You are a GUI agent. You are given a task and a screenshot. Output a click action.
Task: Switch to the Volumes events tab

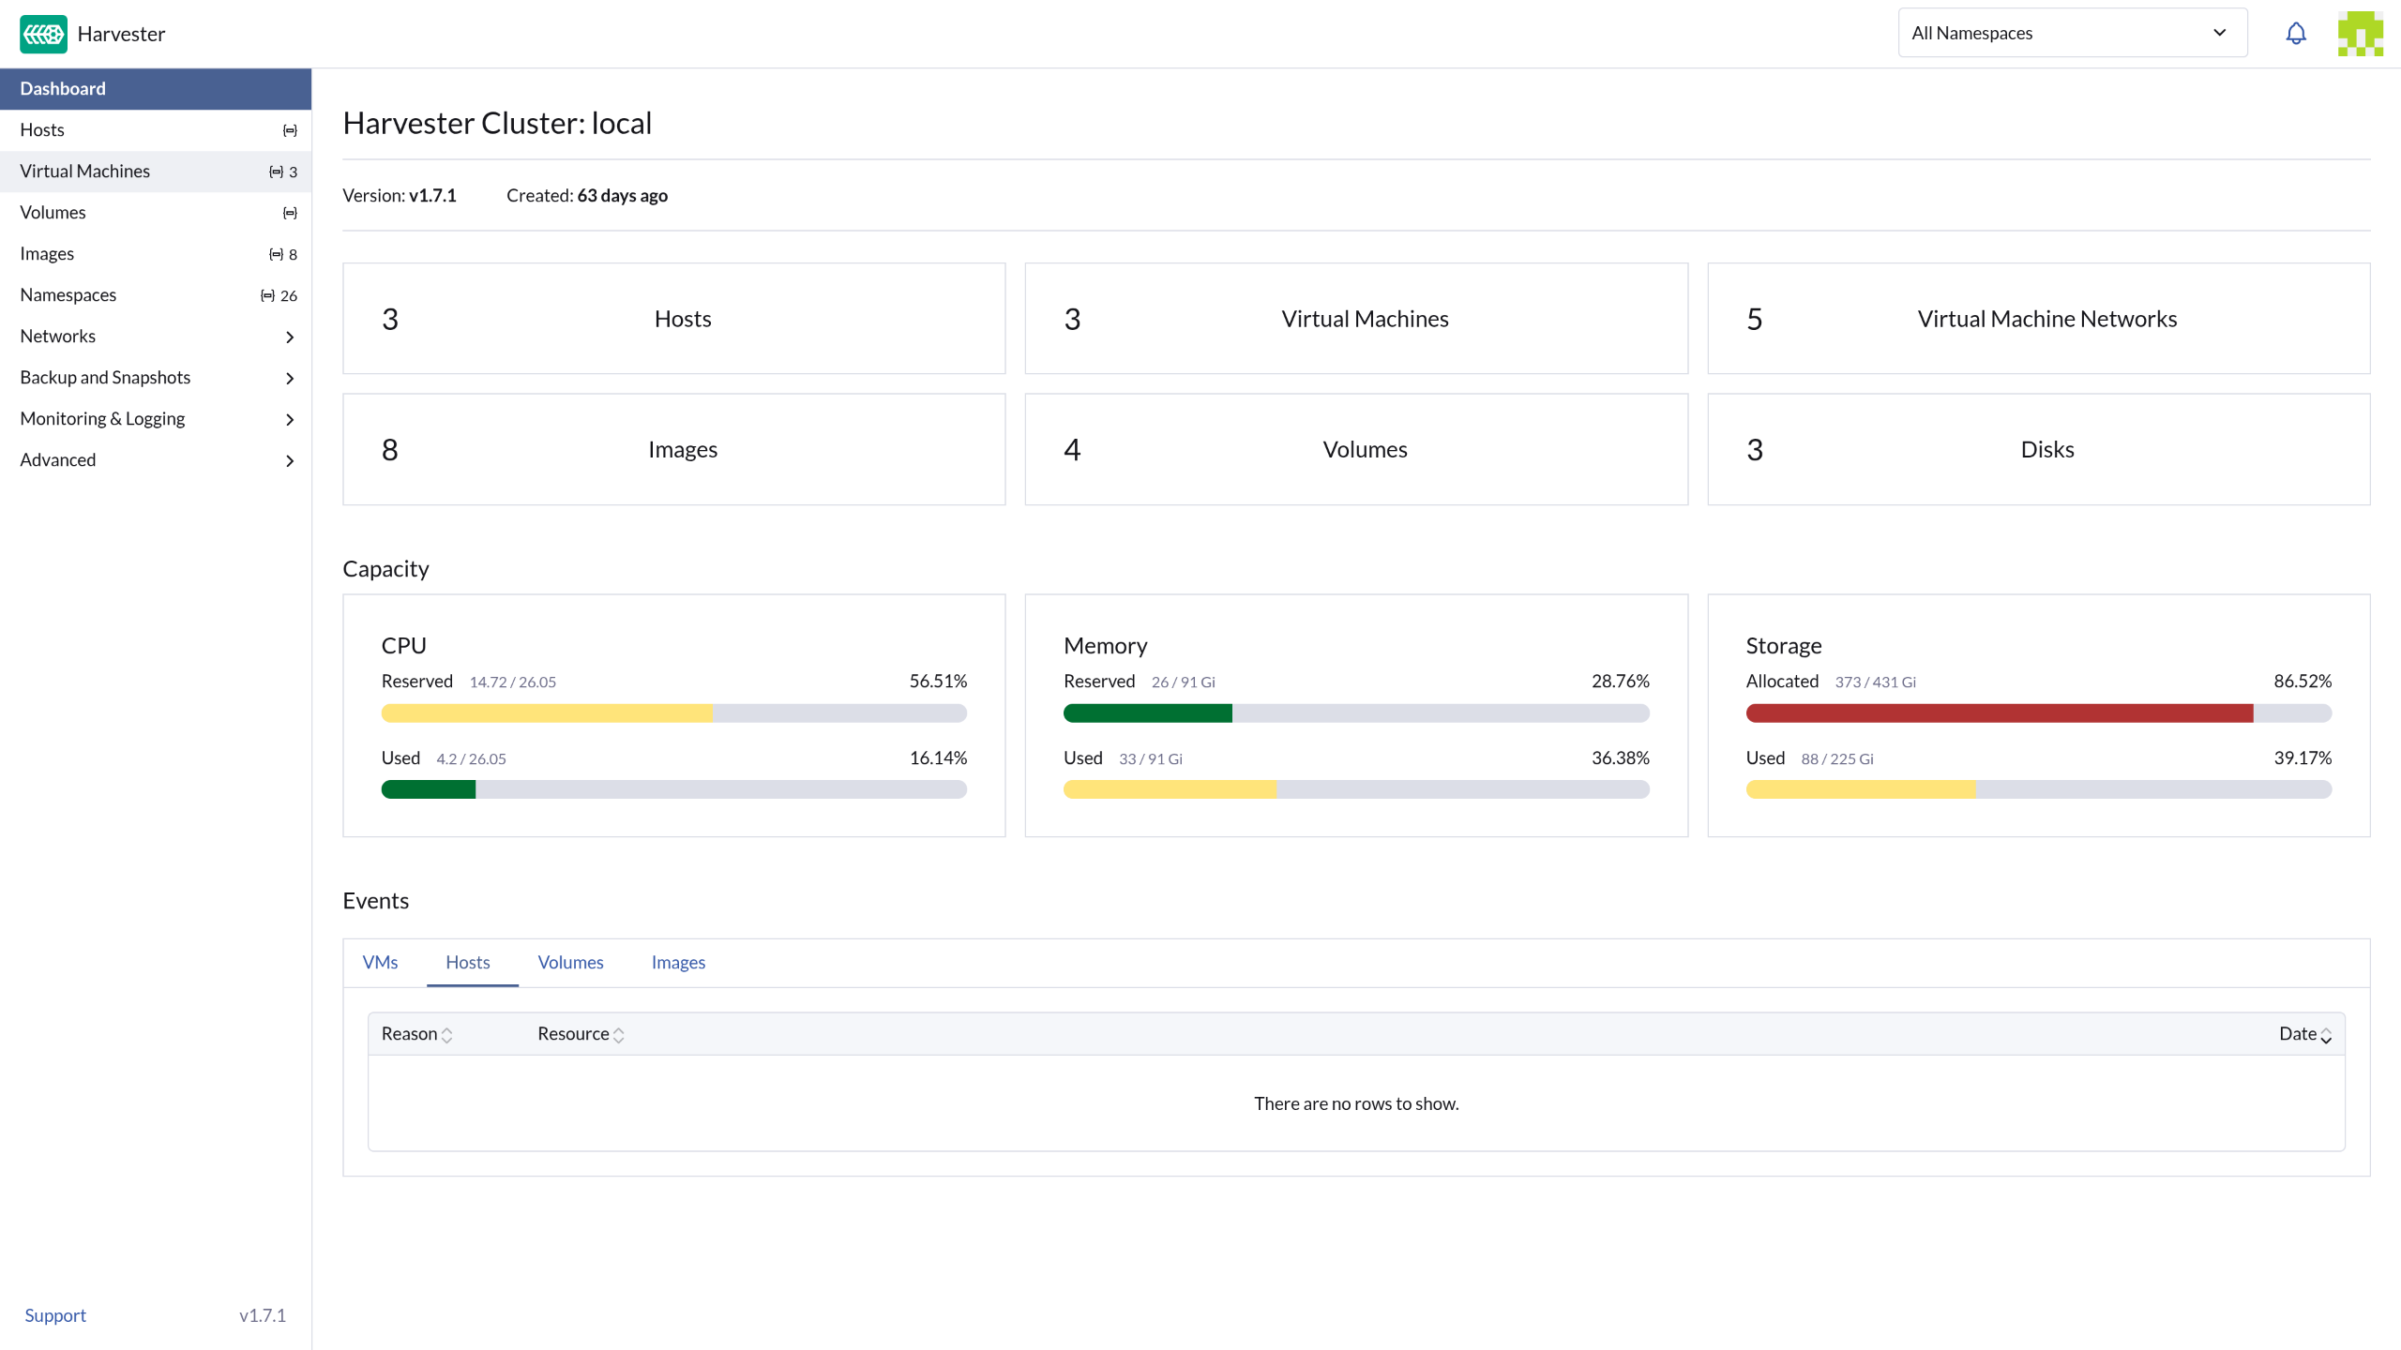(570, 963)
